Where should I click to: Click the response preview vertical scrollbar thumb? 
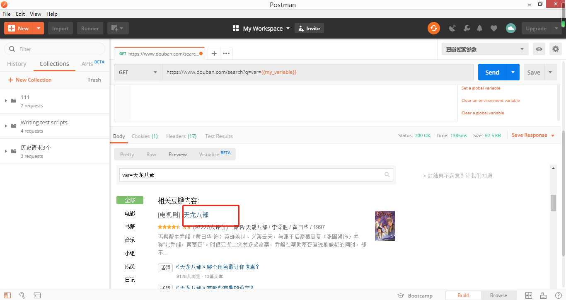pyautogui.click(x=553, y=203)
